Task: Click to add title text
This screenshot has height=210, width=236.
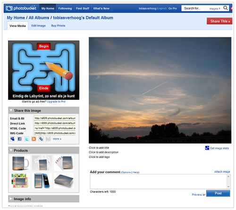Action: pyautogui.click(x=99, y=148)
